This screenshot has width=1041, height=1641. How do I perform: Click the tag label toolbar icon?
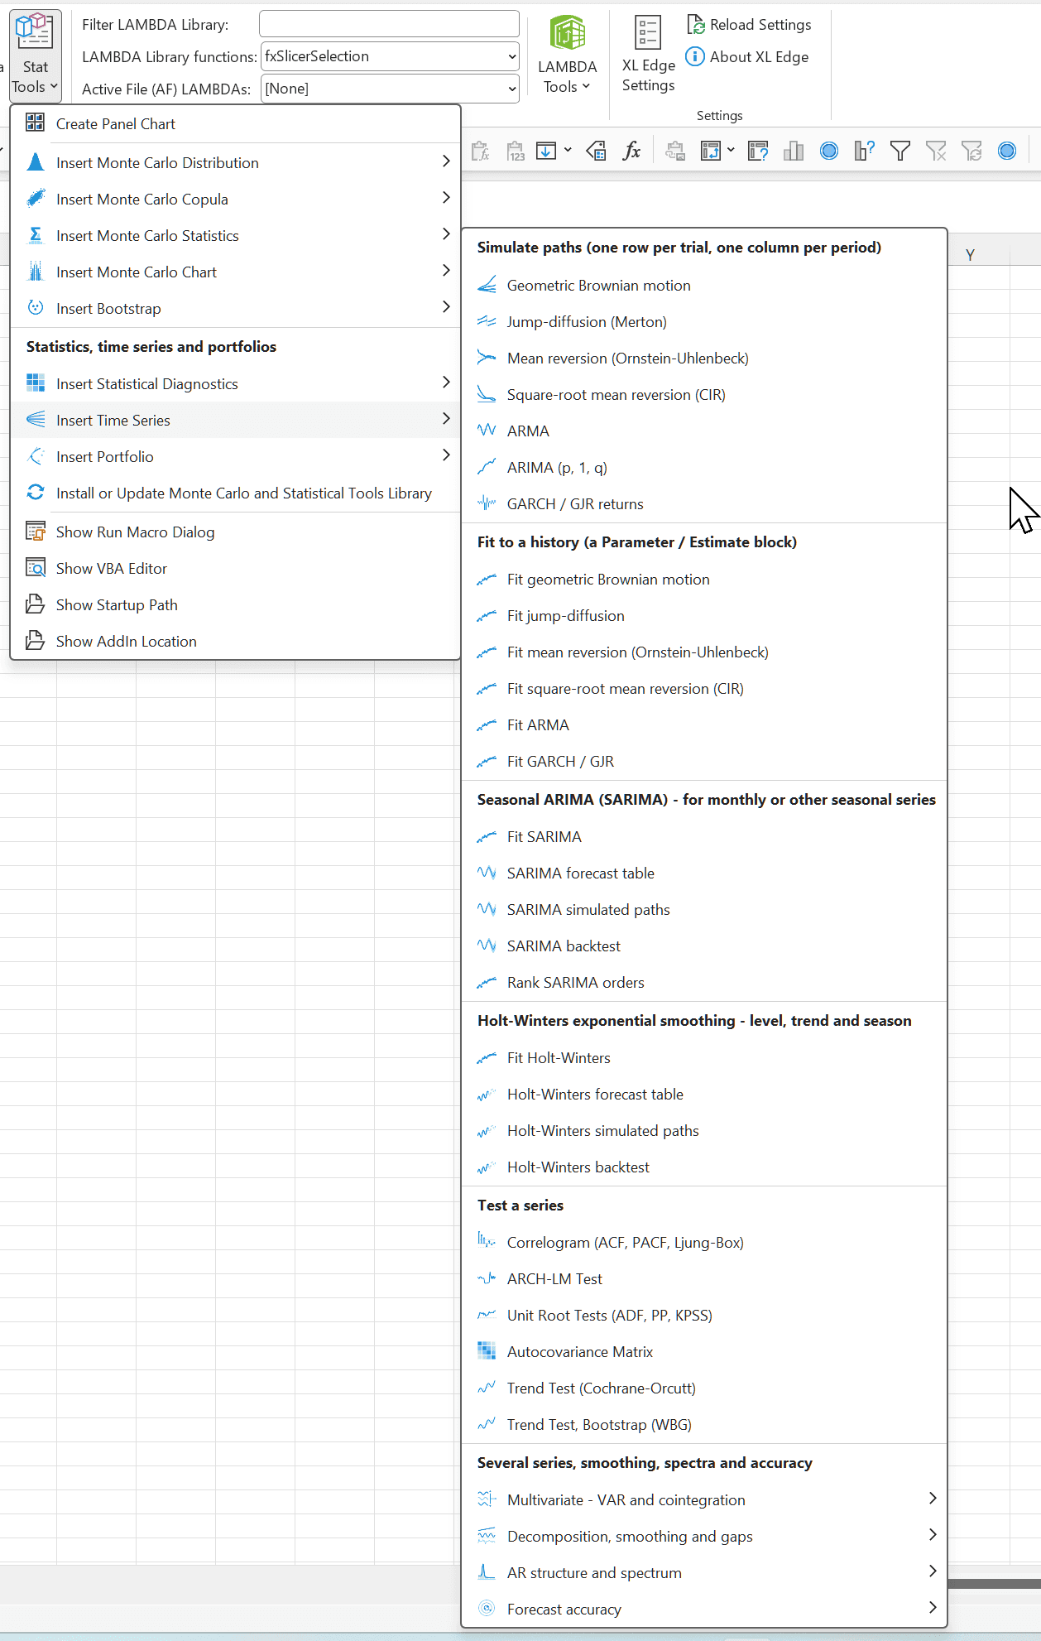pyautogui.click(x=596, y=151)
